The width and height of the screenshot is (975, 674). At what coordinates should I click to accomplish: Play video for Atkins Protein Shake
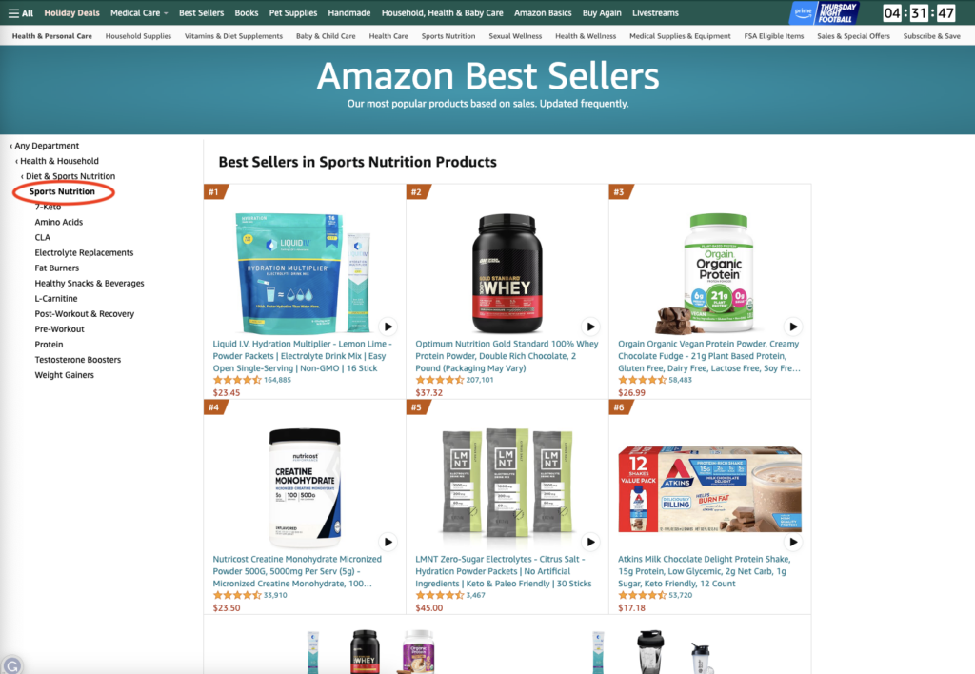(x=793, y=543)
